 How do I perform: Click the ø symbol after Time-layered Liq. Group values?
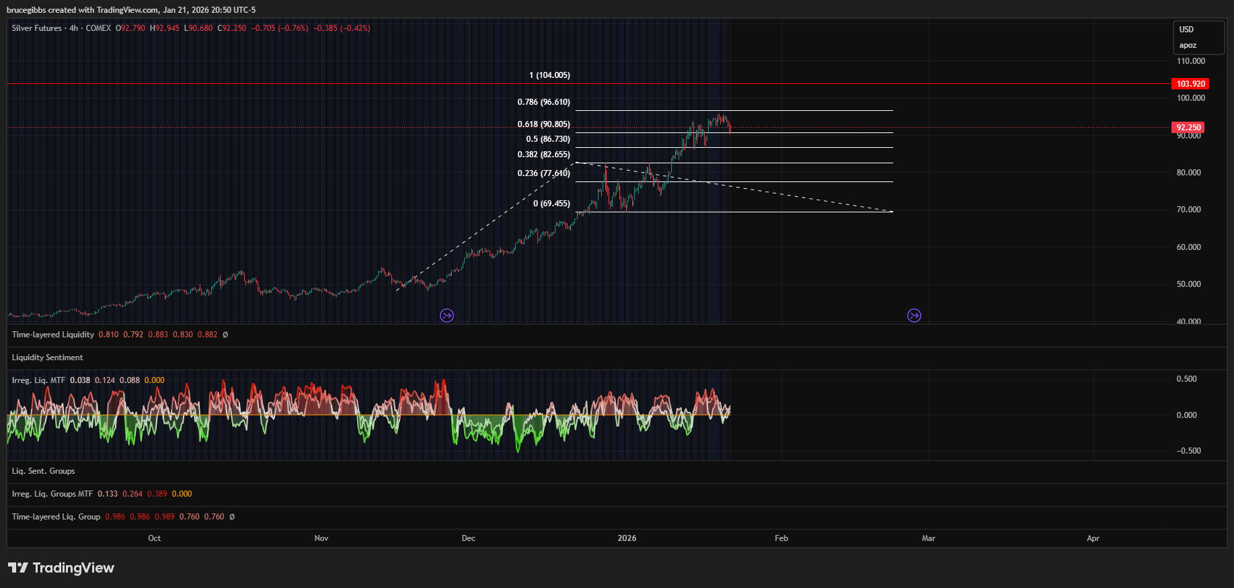point(232,517)
